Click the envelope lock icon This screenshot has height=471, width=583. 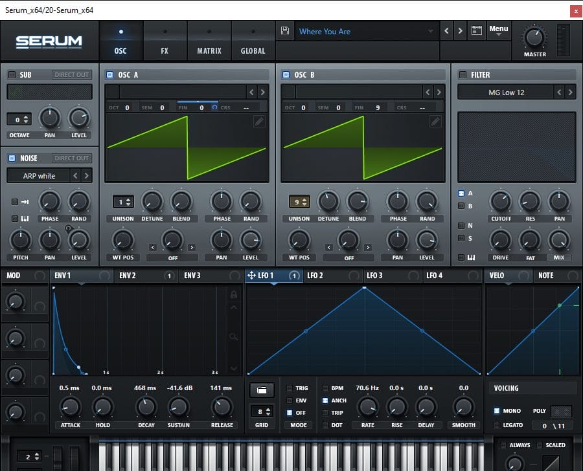tap(234, 295)
